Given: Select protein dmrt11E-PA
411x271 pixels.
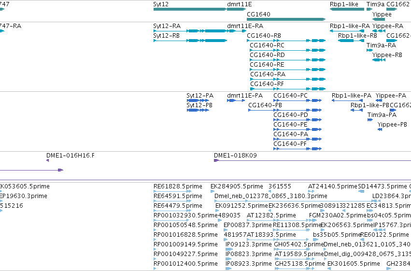Looking at the screenshot, I should tap(236, 100).
